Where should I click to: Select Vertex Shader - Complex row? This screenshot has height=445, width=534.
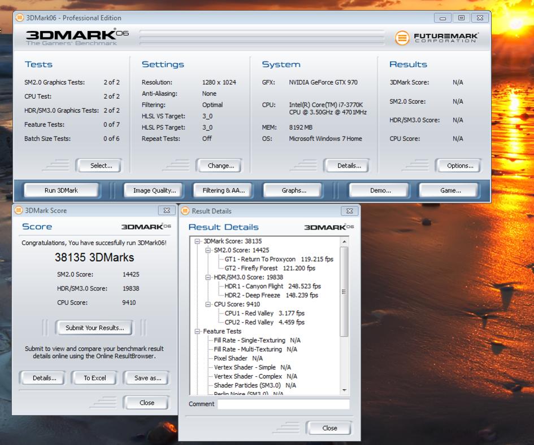tap(255, 376)
